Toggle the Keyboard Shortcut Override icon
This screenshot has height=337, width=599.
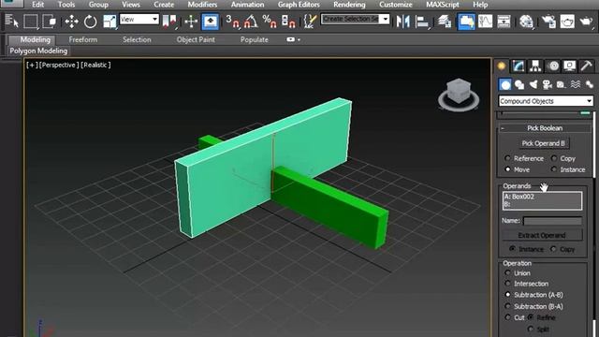coord(210,21)
